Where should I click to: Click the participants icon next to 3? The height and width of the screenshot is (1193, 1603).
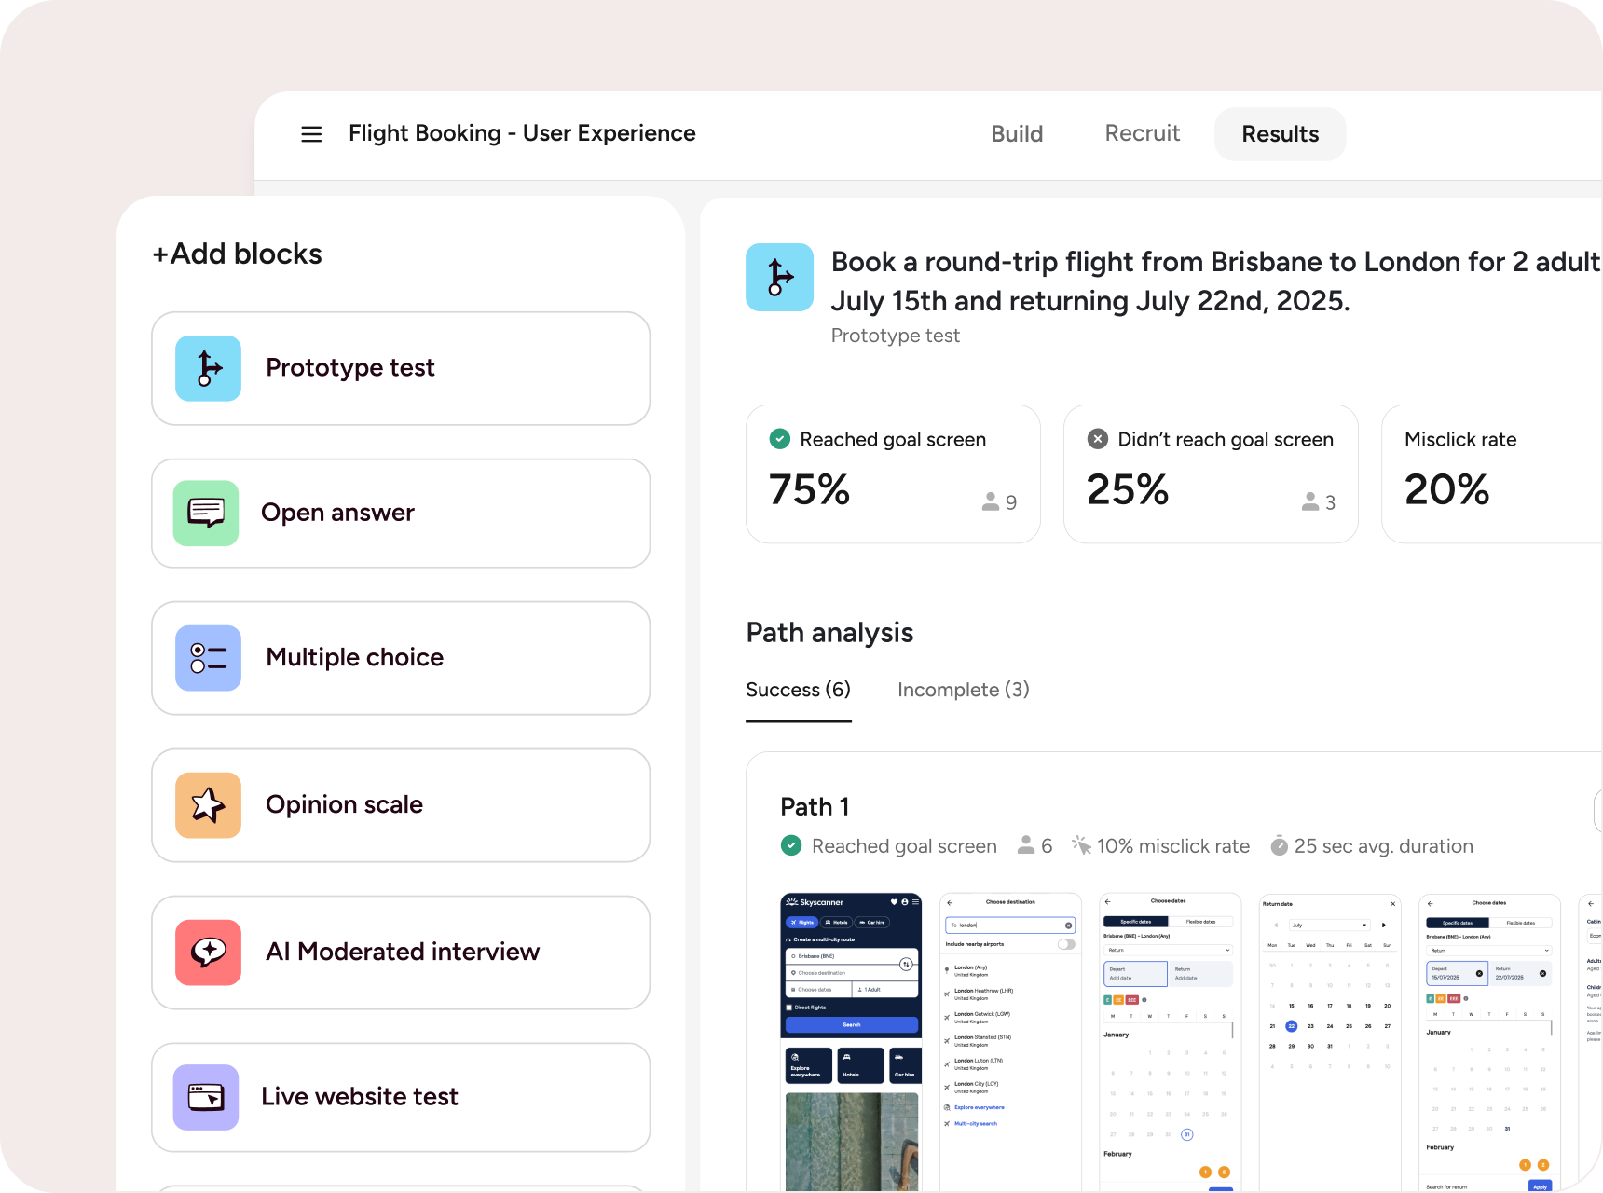(x=1309, y=502)
